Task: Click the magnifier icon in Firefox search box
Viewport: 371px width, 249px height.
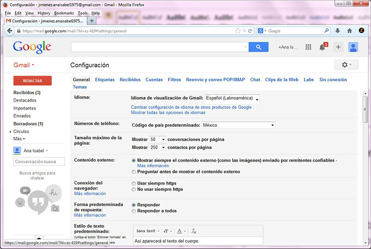Action: (x=326, y=31)
